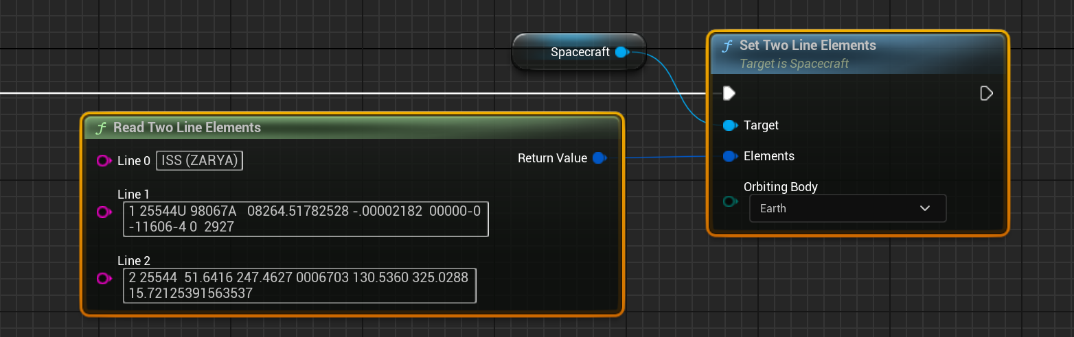
Task: Click the chevron arrow in the Earth combo box
Action: [924, 208]
